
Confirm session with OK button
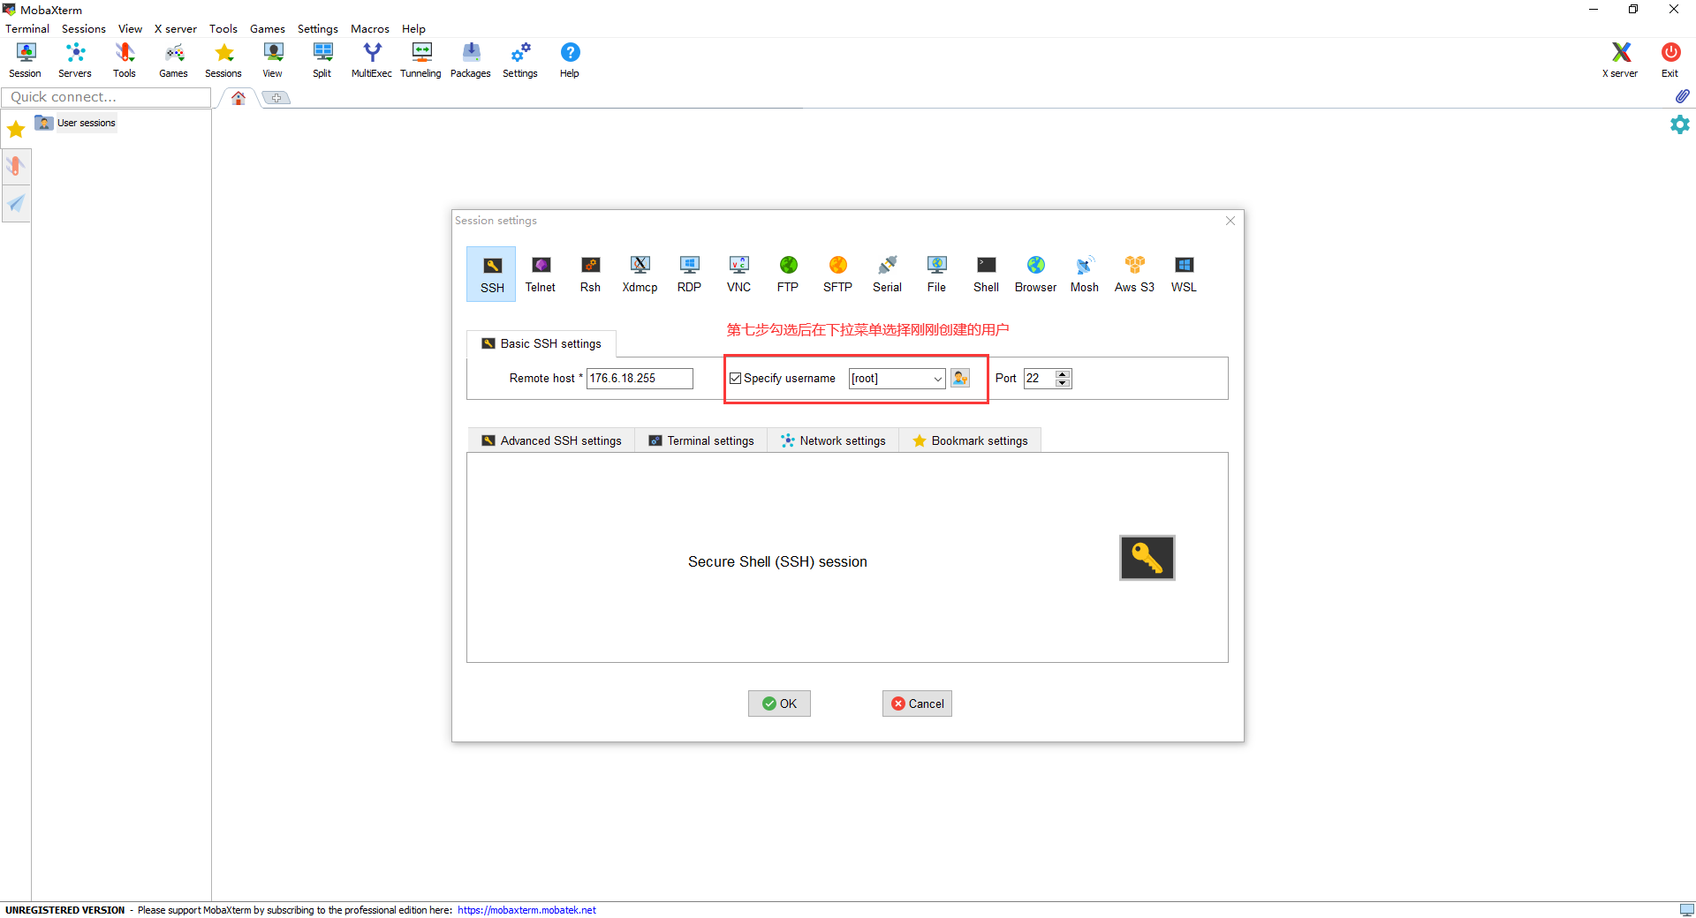(779, 704)
